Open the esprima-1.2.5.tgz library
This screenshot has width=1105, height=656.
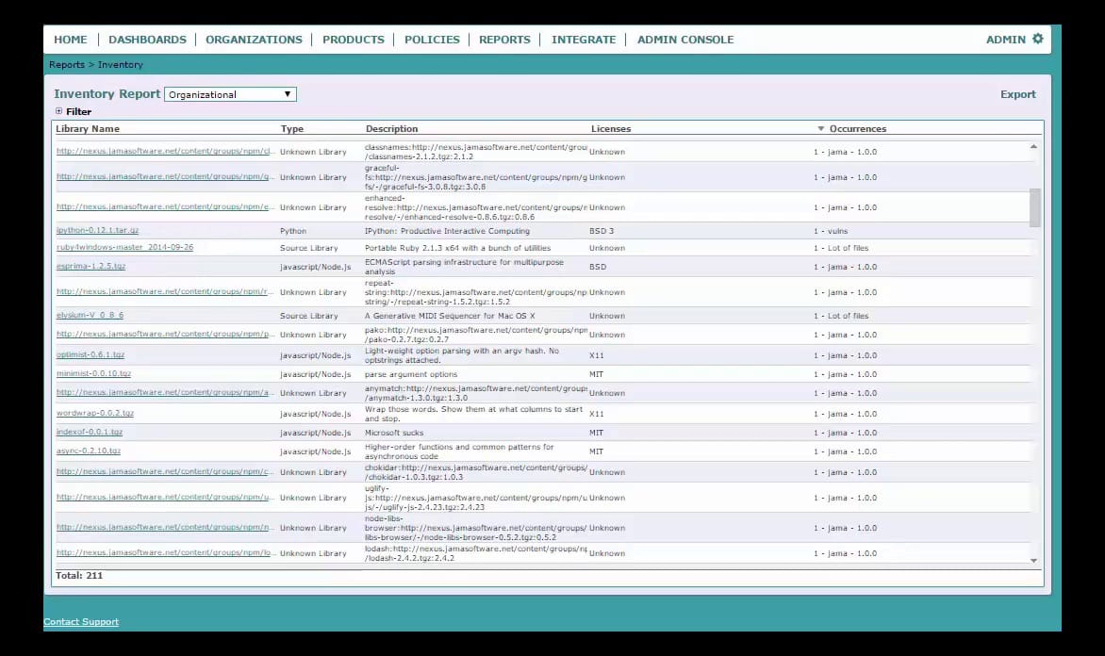click(90, 267)
